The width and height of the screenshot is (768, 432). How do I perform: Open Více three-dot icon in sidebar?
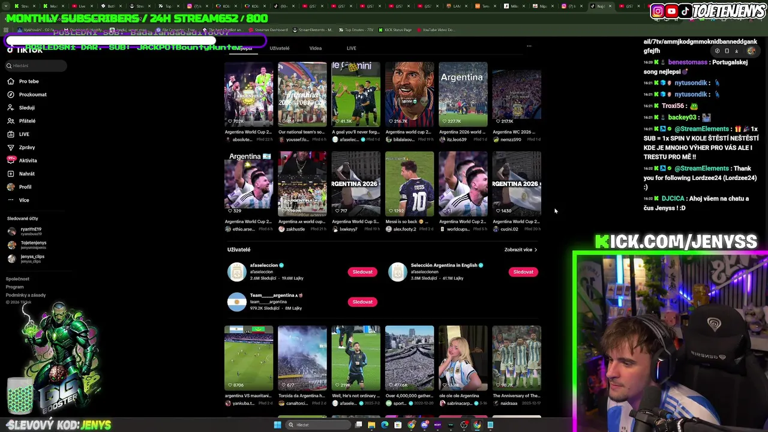pyautogui.click(x=10, y=200)
